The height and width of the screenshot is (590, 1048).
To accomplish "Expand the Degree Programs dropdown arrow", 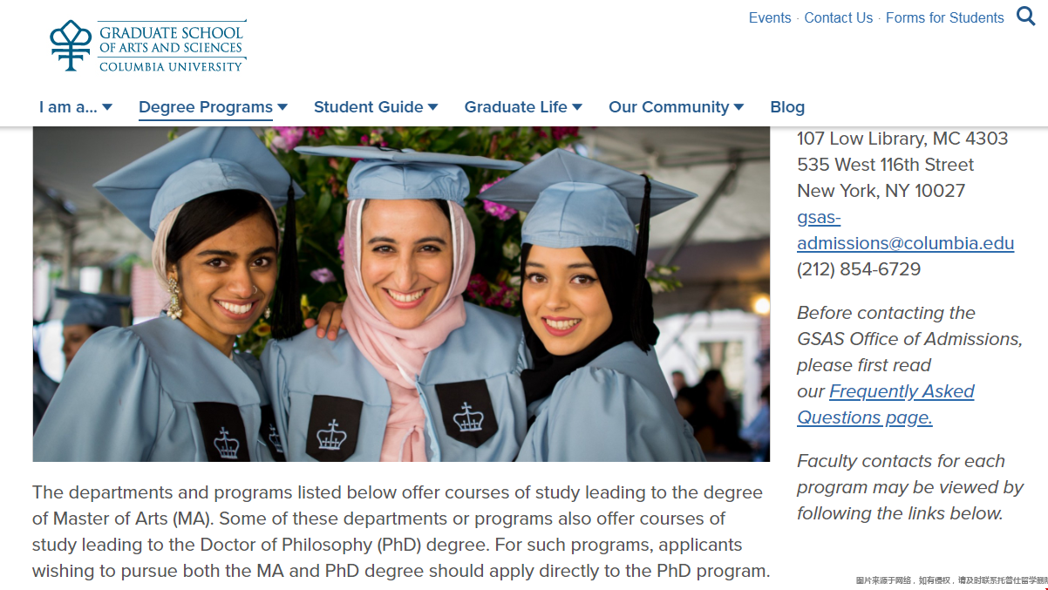I will [282, 107].
